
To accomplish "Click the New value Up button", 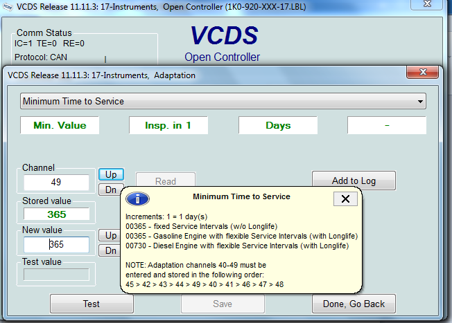I will click(110, 235).
